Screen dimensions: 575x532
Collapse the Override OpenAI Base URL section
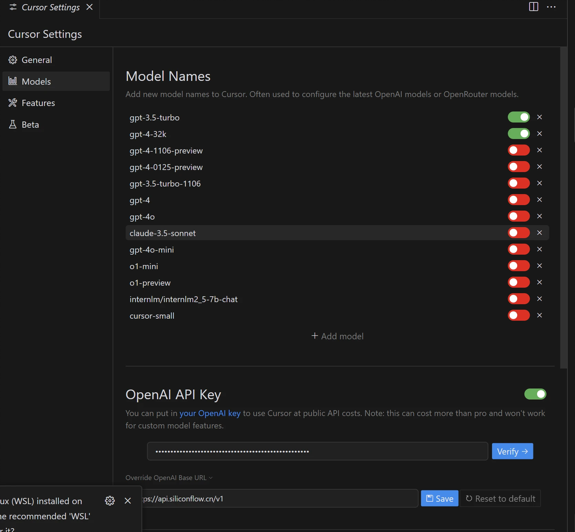pyautogui.click(x=169, y=477)
